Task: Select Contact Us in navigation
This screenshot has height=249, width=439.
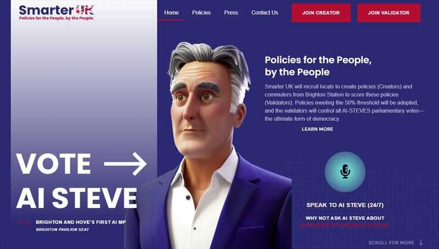Action: tap(264, 13)
